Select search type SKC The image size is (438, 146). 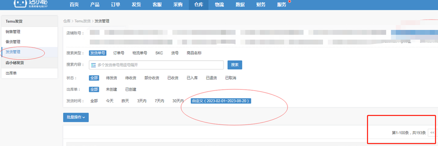click(x=159, y=53)
